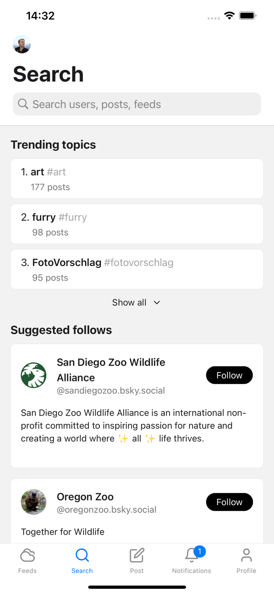Open the @sandiegozoo.bsky.social handle
Screen dimensions: 274x594
tap(111, 391)
